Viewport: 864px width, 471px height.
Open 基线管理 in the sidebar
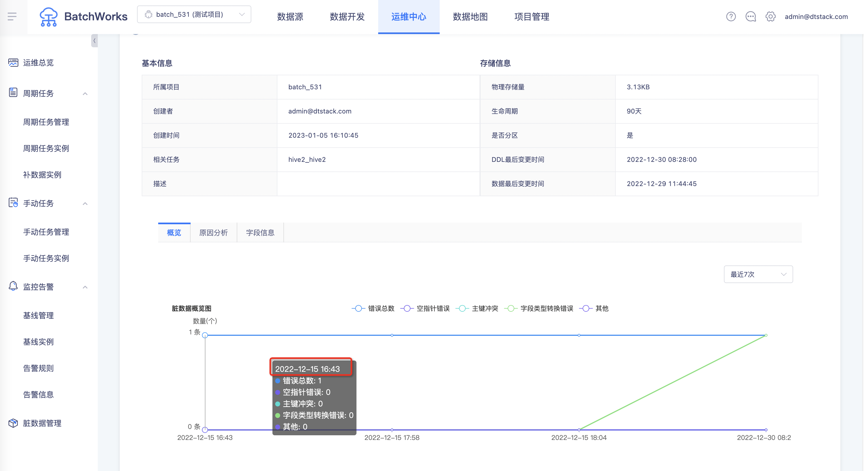pyautogui.click(x=38, y=315)
